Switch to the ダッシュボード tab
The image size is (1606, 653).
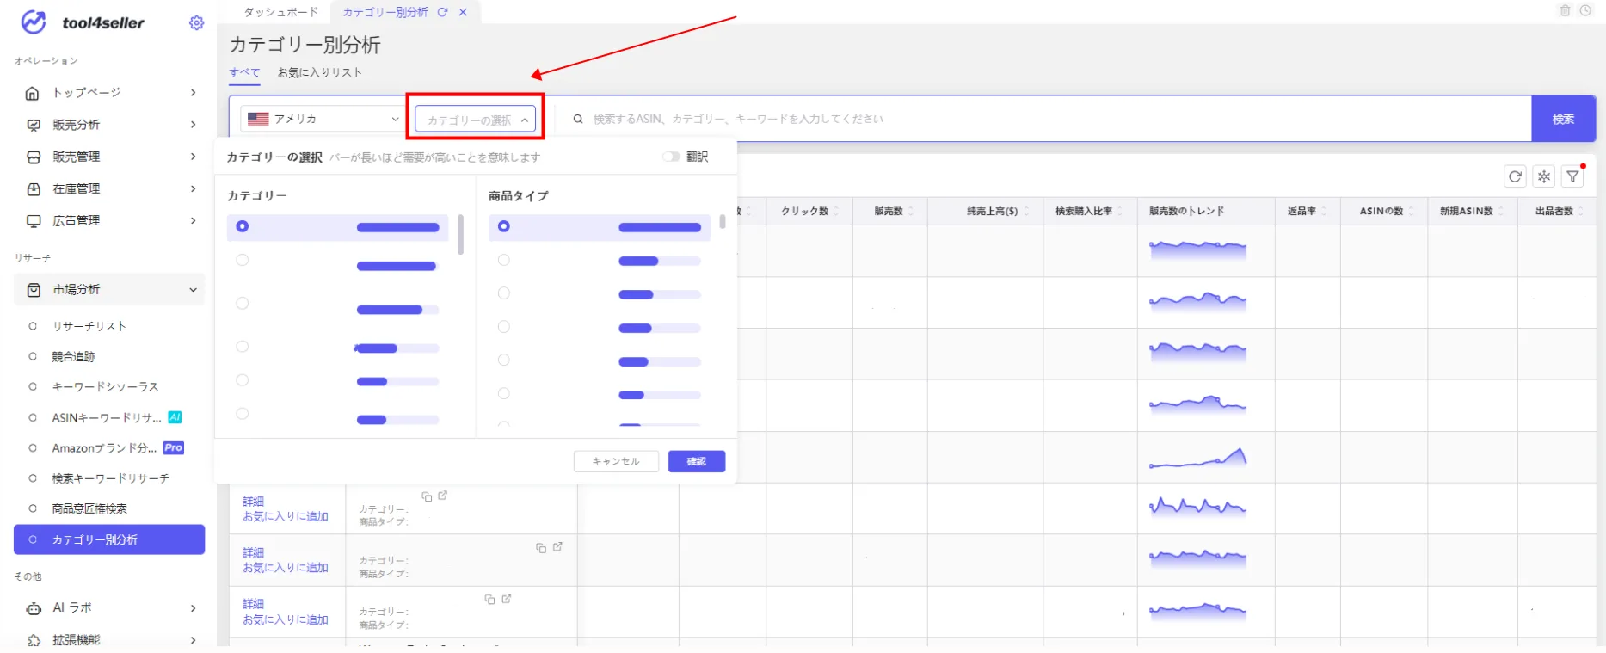tap(280, 12)
